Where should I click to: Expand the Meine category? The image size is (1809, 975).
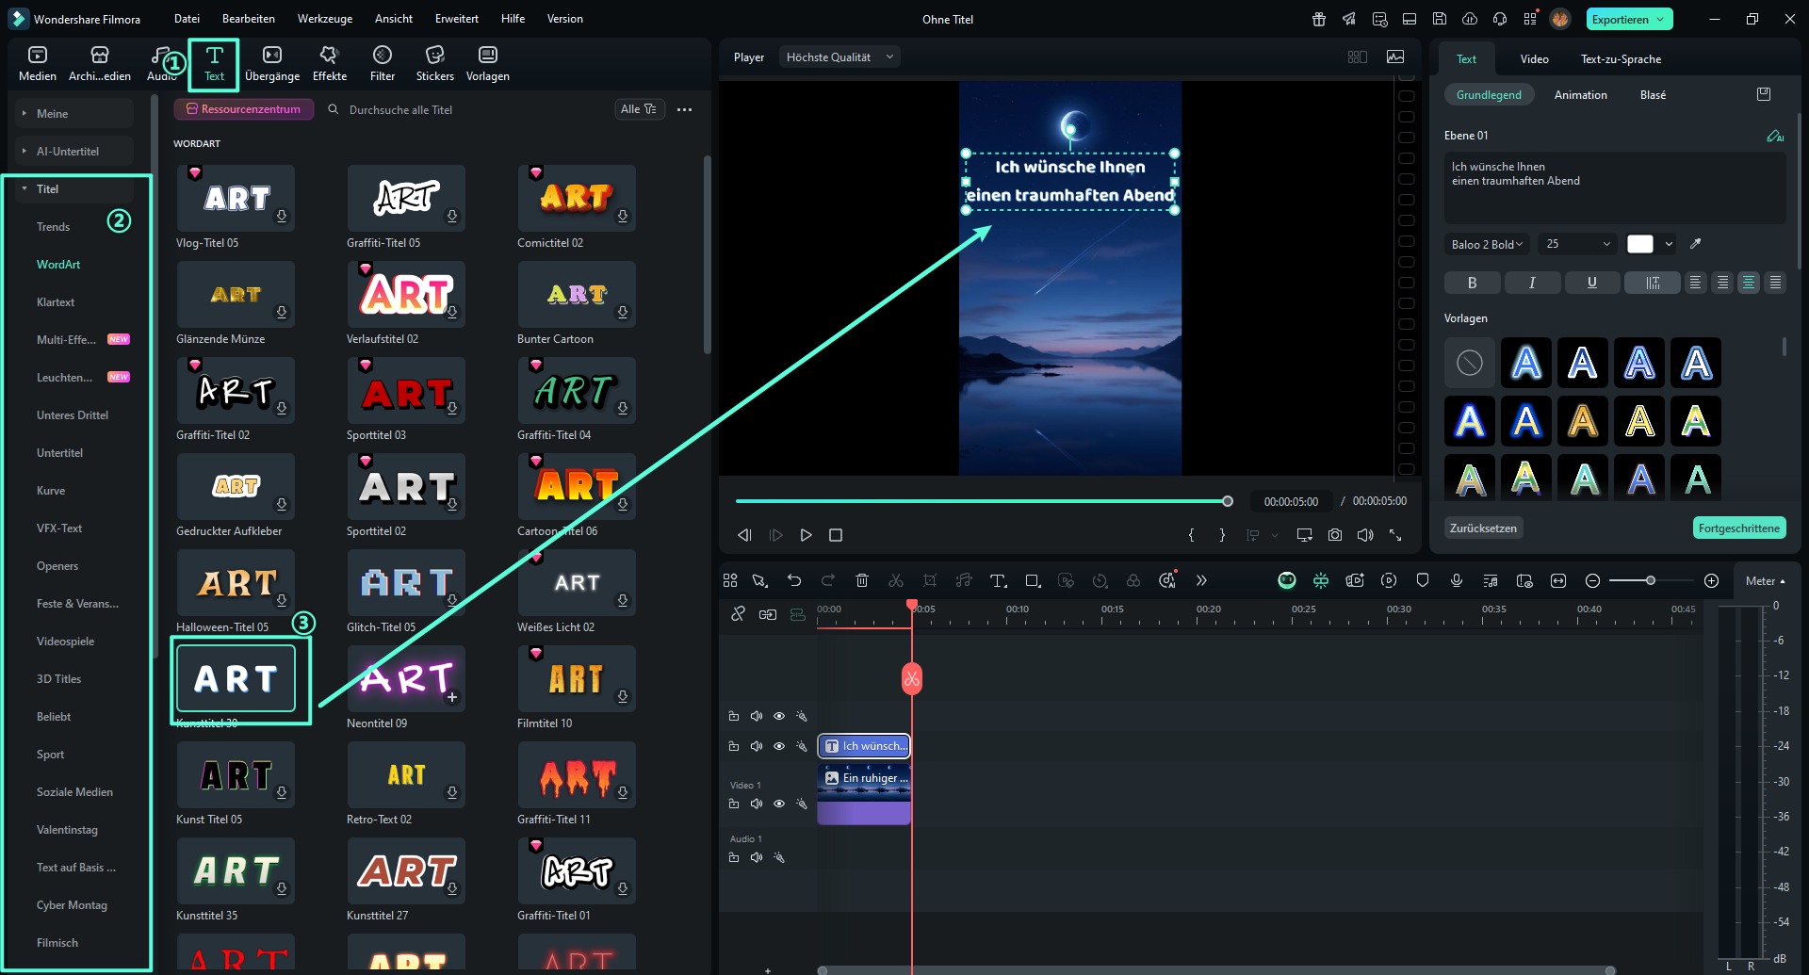click(75, 113)
